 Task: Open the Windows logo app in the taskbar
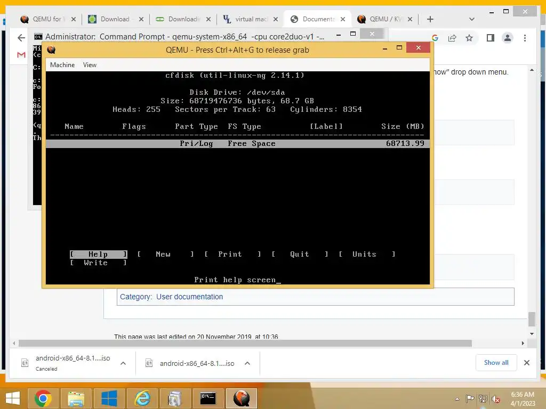click(x=109, y=398)
